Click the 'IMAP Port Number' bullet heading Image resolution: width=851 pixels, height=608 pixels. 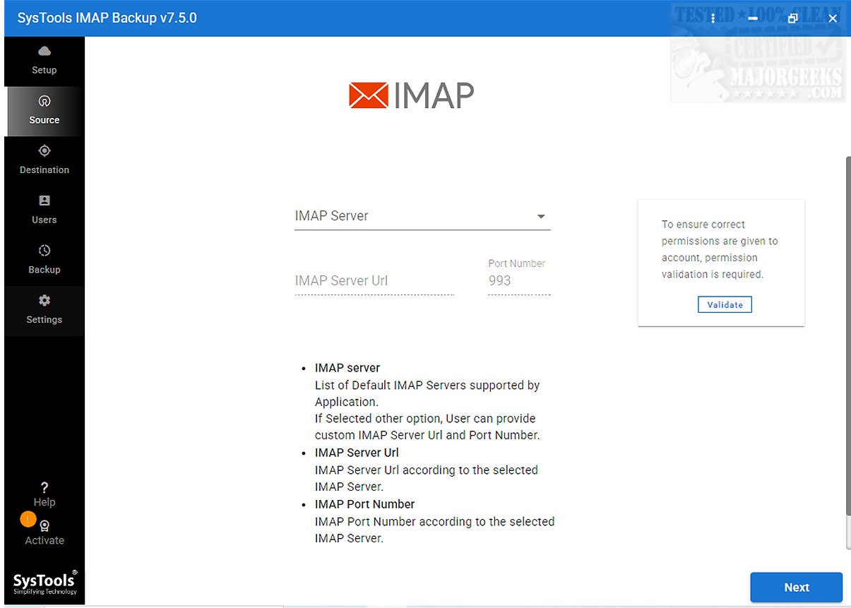pos(364,504)
